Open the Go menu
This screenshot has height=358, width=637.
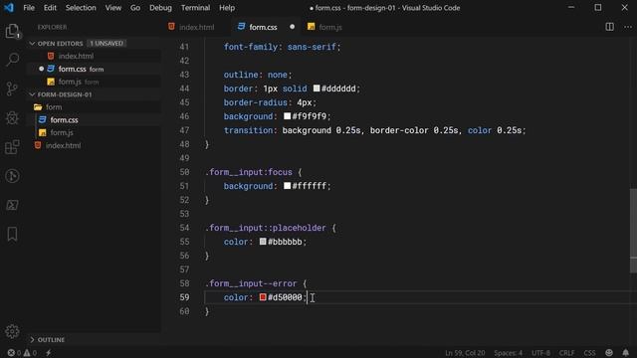[135, 8]
